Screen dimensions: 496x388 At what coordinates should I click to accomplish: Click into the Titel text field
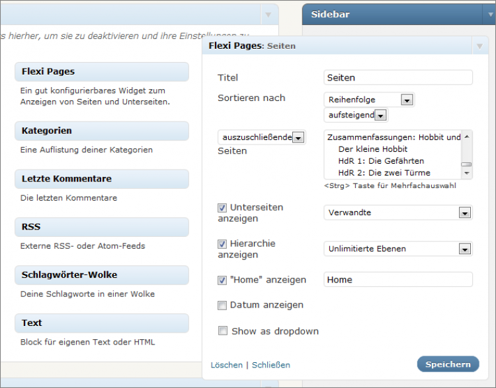click(x=398, y=78)
